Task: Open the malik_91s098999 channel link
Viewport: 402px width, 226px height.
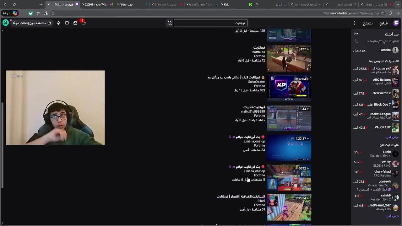Action: coord(253,111)
